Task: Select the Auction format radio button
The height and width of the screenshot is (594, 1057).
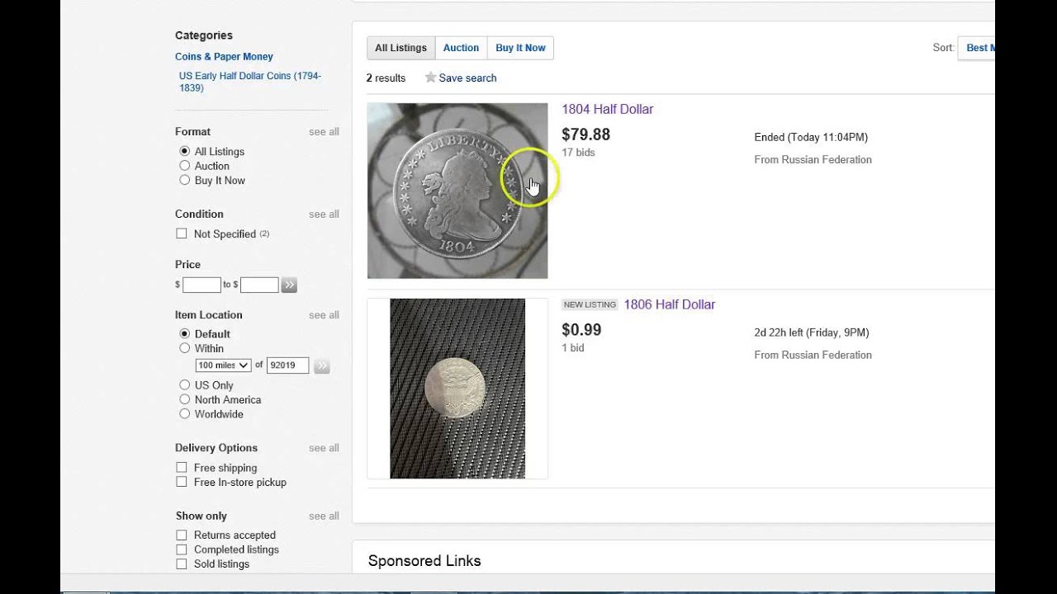Action: (185, 166)
